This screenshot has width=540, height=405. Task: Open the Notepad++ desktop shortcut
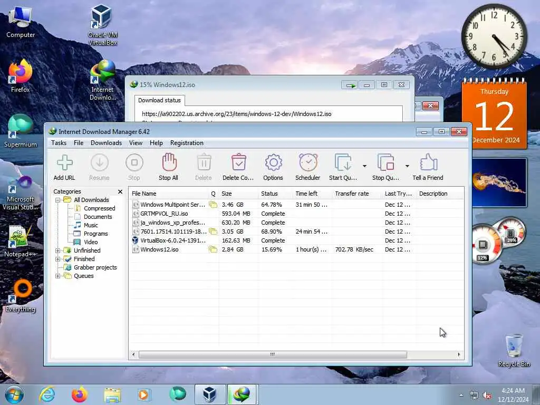point(21,241)
